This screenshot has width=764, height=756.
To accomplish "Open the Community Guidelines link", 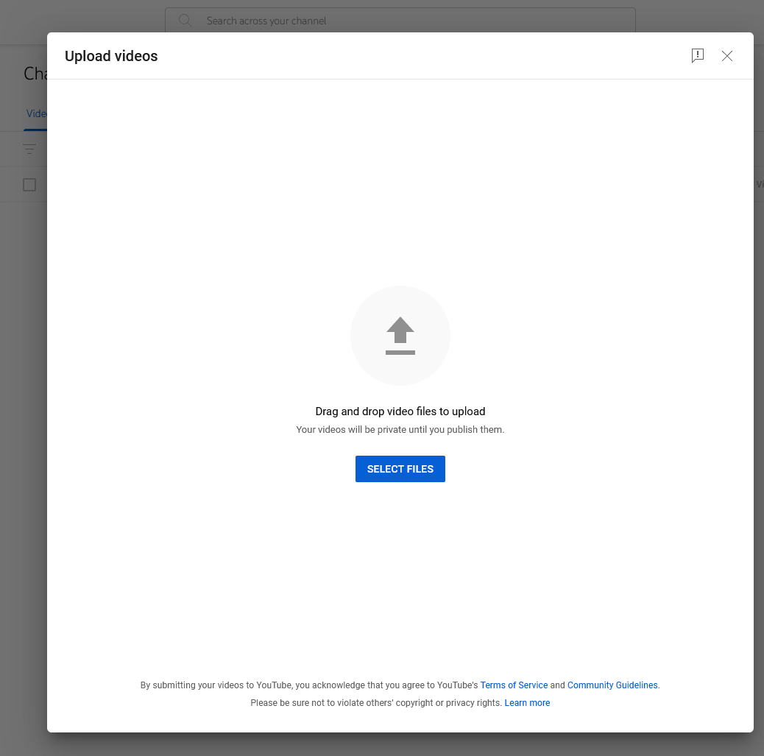I will point(612,685).
